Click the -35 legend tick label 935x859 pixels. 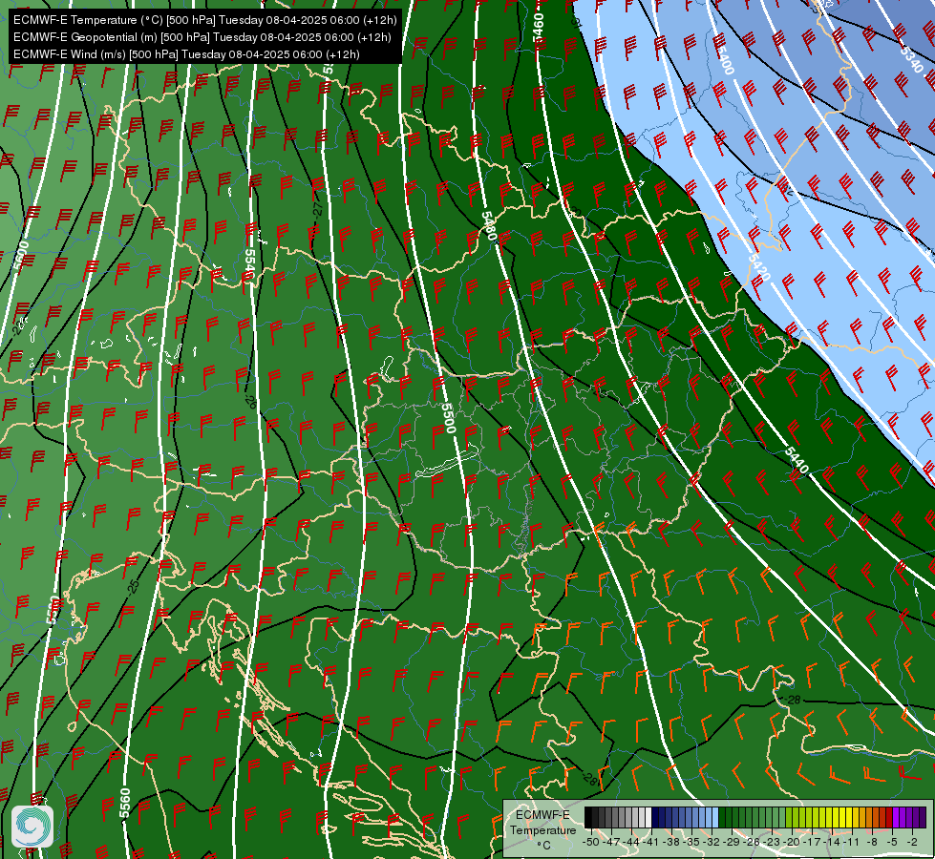(x=691, y=842)
